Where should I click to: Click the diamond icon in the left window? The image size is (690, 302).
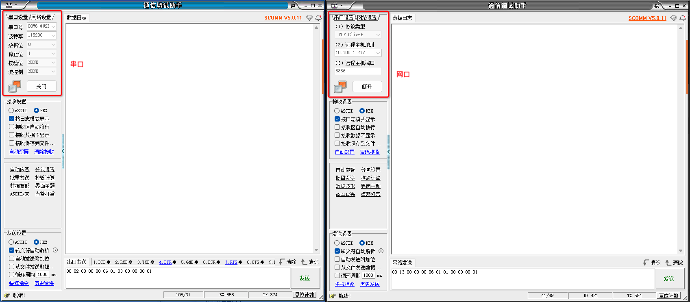309,18
